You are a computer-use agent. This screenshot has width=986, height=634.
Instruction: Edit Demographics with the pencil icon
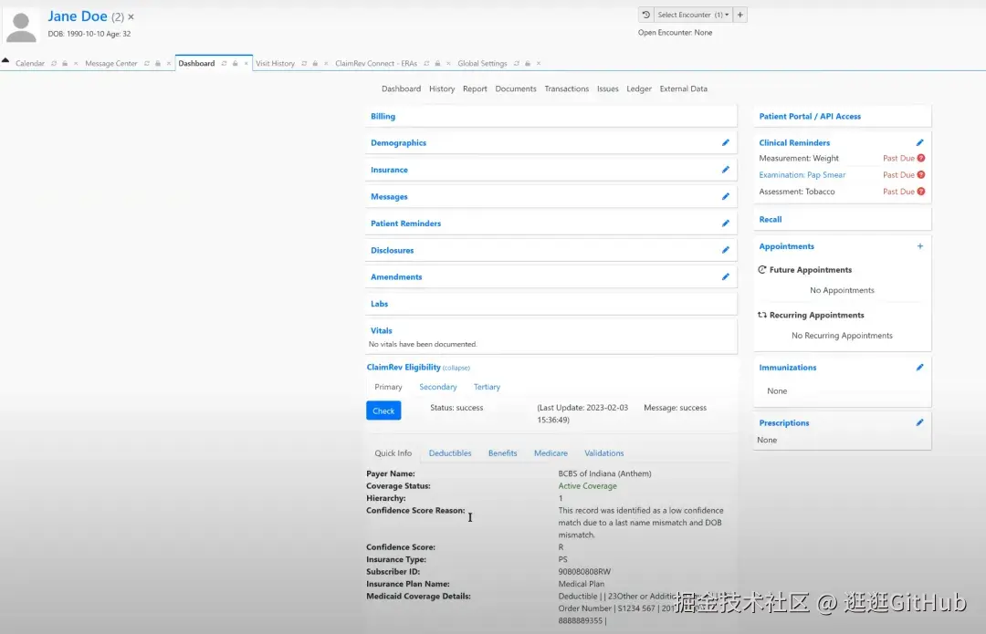726,143
